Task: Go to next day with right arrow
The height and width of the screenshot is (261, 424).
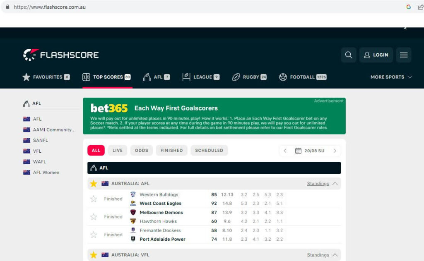Action: pyautogui.click(x=335, y=150)
